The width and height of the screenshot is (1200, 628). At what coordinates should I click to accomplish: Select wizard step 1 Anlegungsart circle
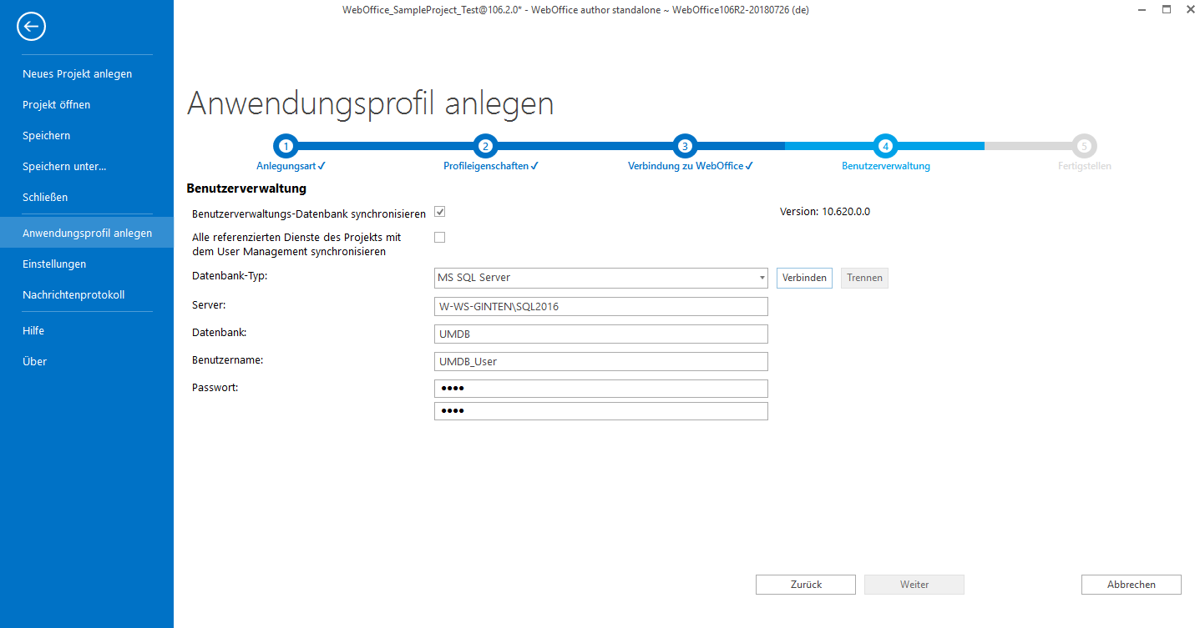pyautogui.click(x=286, y=145)
